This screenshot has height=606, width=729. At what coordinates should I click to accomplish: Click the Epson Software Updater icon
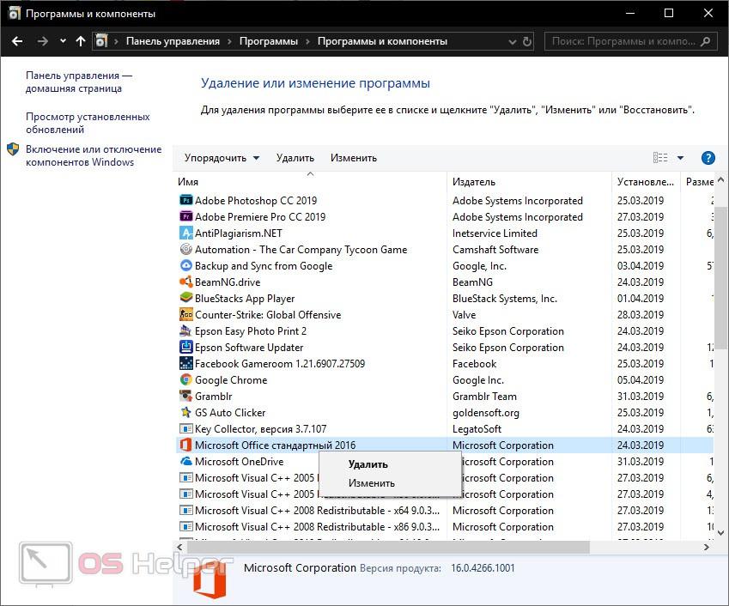pos(186,347)
